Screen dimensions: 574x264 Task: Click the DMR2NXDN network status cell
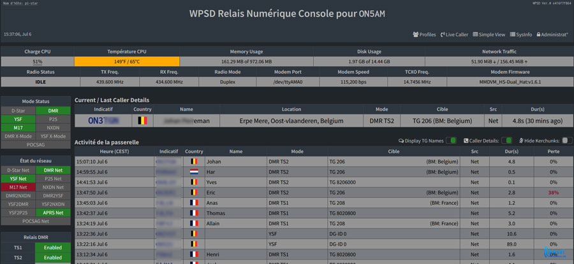pyautogui.click(x=18, y=196)
